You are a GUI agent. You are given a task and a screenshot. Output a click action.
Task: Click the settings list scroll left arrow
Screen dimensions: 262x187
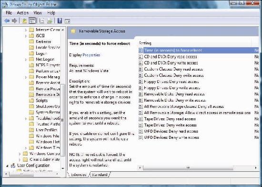pos(140,167)
